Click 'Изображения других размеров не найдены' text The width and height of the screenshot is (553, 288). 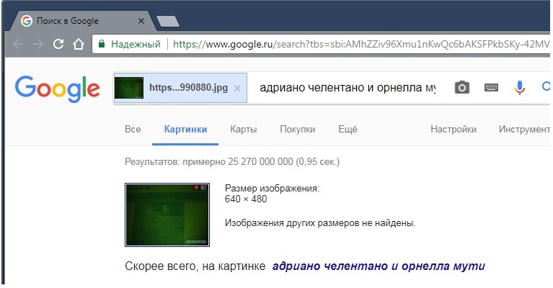click(320, 223)
